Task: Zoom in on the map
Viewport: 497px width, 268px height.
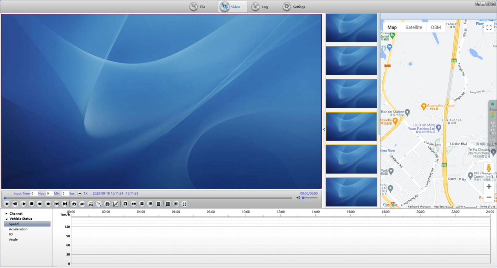Action: pyautogui.click(x=489, y=187)
